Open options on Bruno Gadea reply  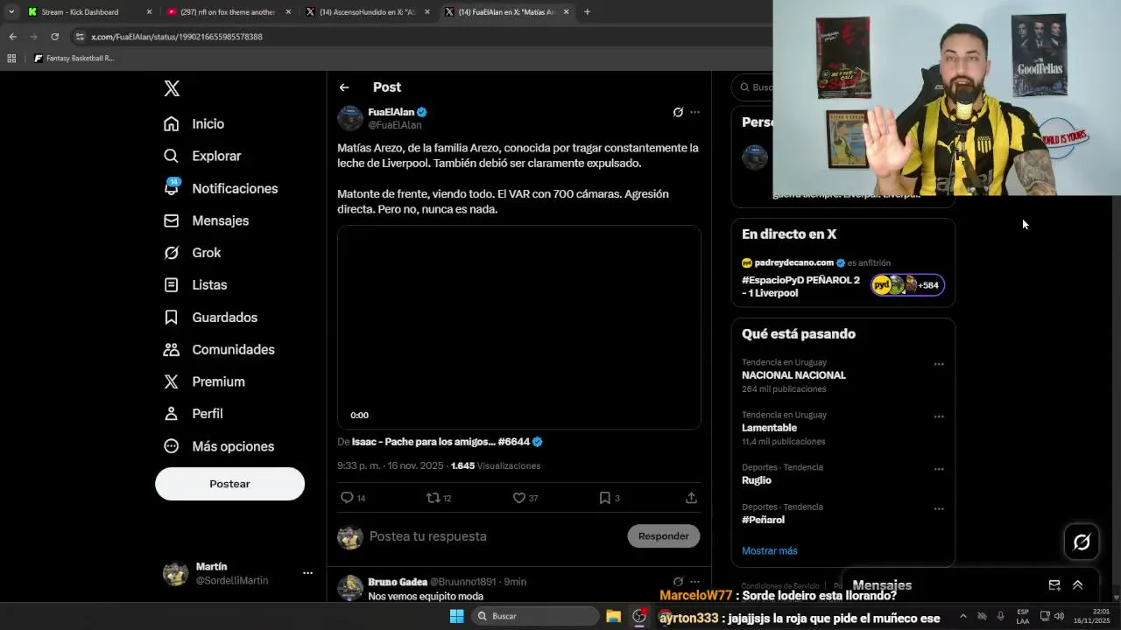[x=694, y=582]
